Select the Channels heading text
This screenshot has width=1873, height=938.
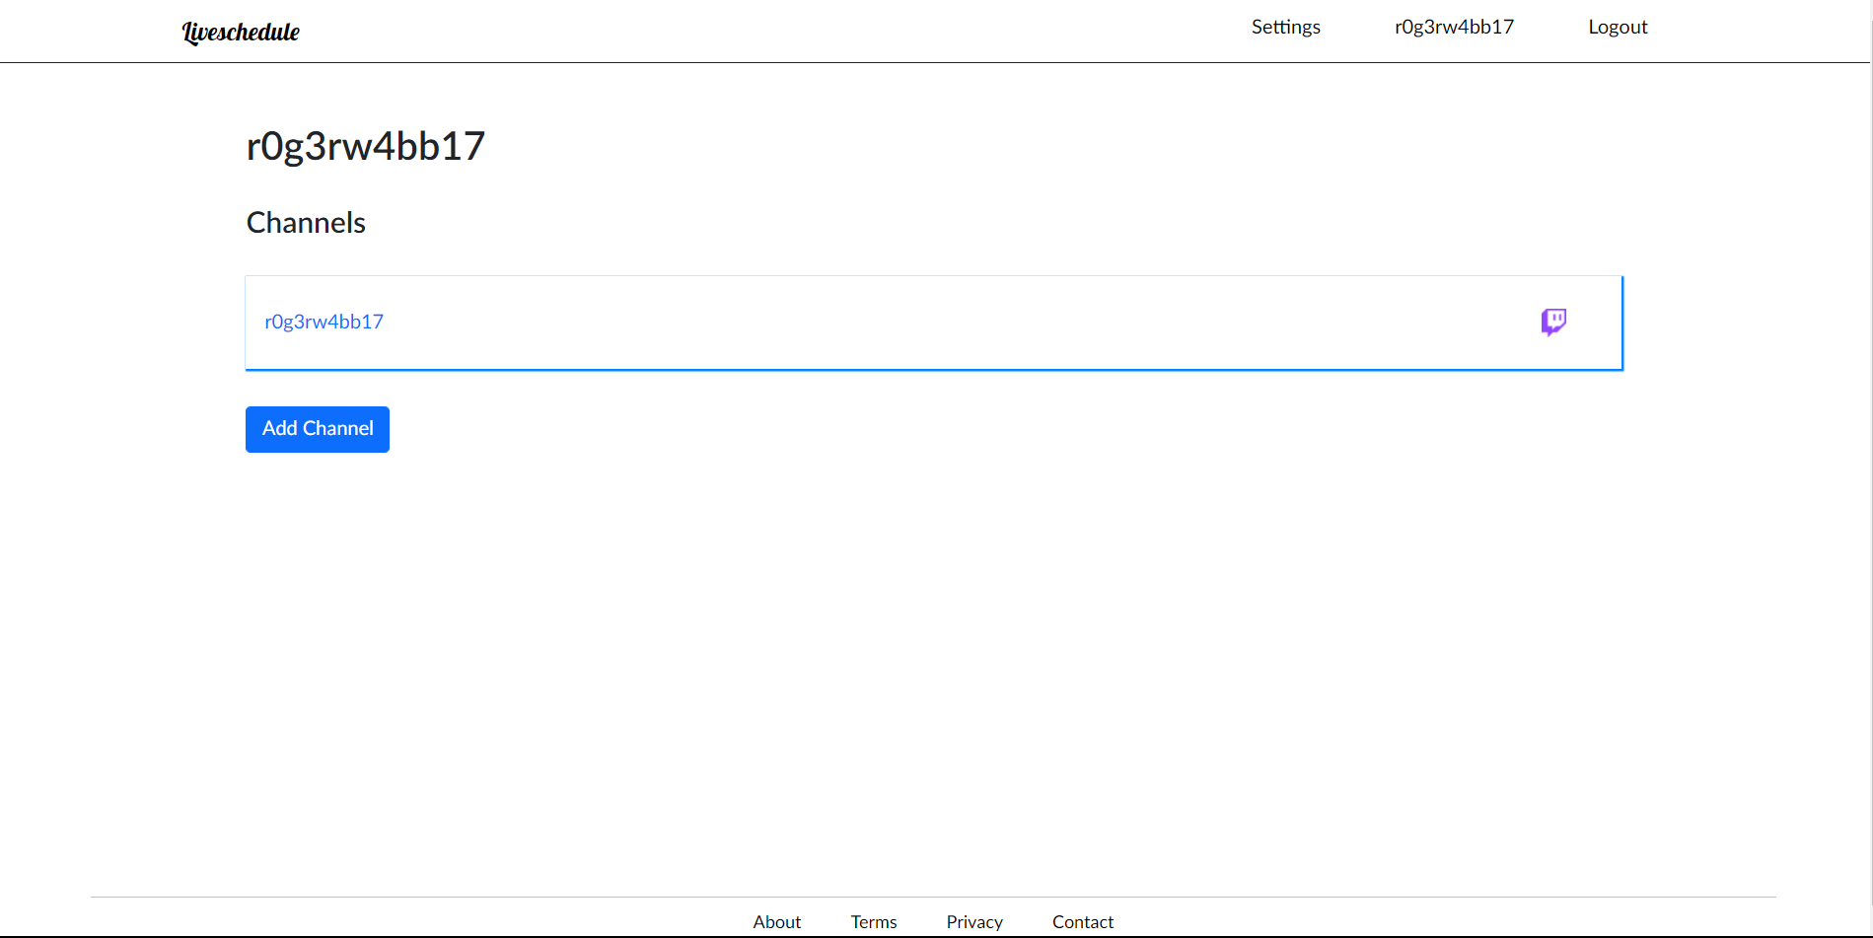[306, 223]
